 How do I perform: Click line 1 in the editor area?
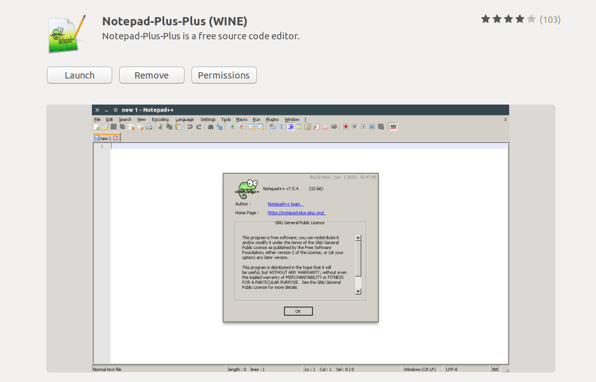309,146
